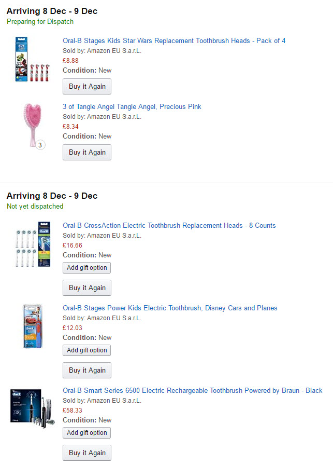Open the Tangle Angel Precious Pink link
The height and width of the screenshot is (465, 333).
point(132,106)
